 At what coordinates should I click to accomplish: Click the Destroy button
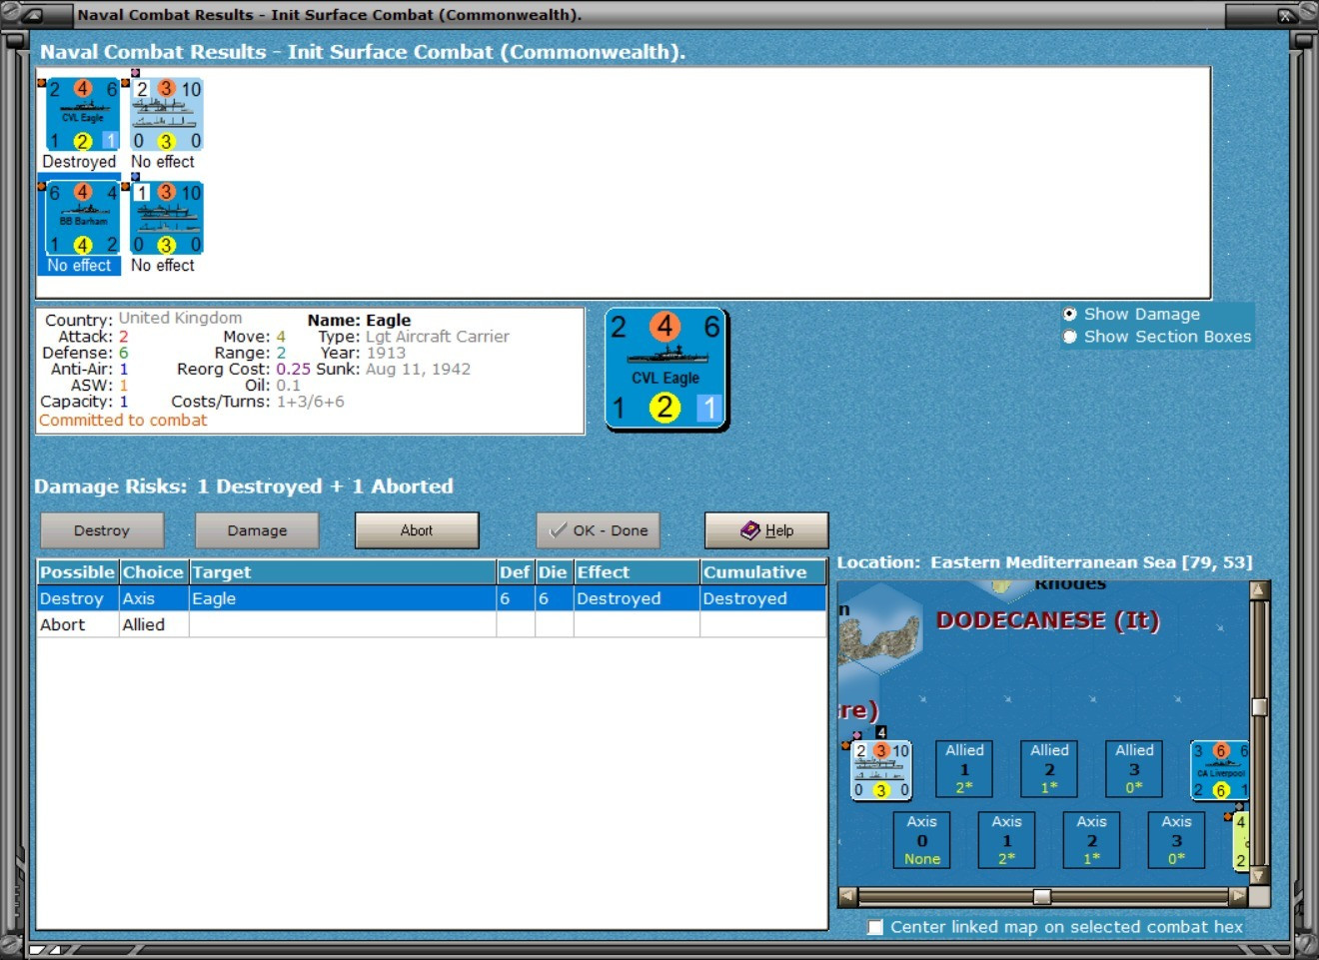pyautogui.click(x=102, y=530)
